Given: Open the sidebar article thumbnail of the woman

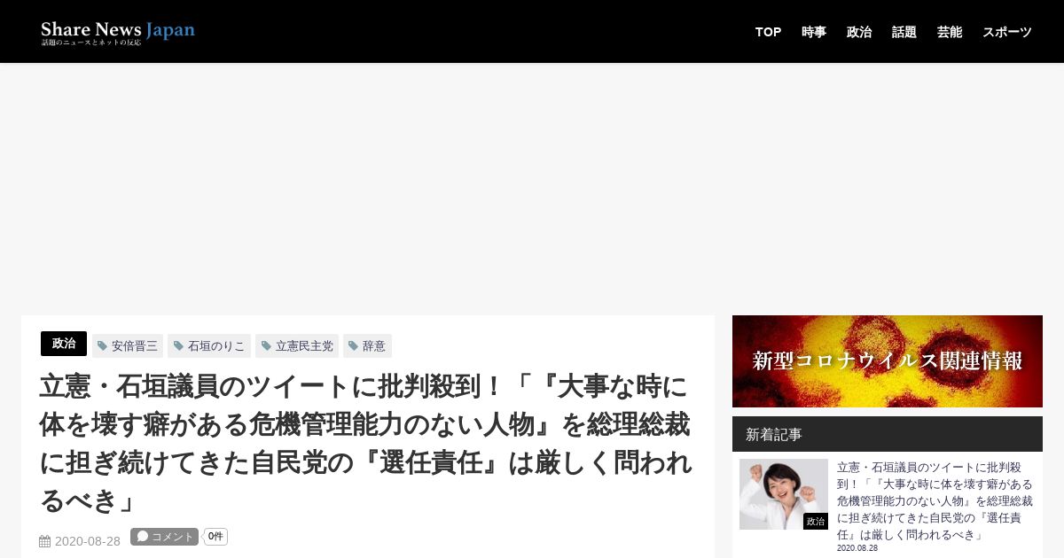Looking at the screenshot, I should (x=784, y=494).
